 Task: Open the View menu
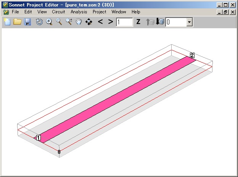42,12
